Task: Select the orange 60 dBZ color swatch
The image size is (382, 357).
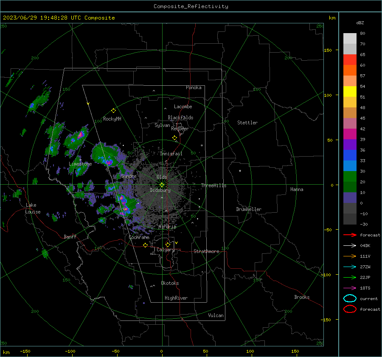Action: (x=350, y=70)
